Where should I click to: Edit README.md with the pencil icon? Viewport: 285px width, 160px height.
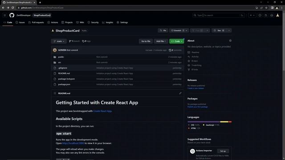(x=180, y=93)
